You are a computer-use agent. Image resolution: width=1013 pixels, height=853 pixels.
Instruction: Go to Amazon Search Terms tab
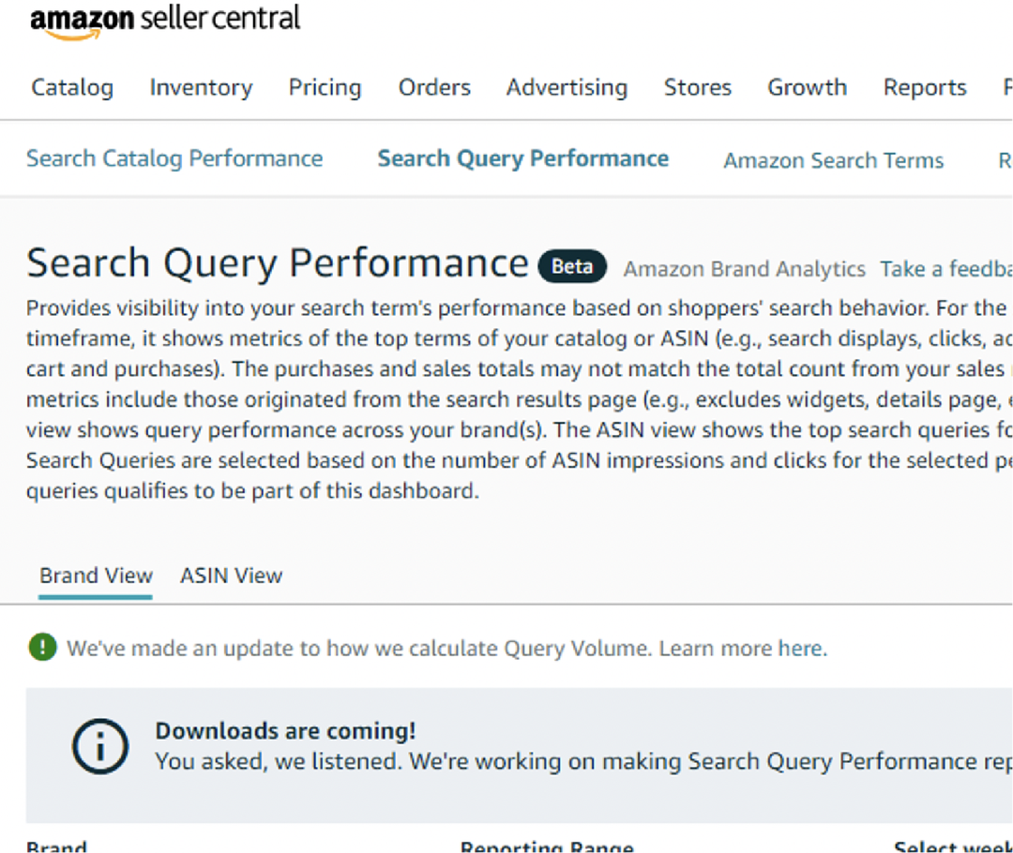coord(833,160)
